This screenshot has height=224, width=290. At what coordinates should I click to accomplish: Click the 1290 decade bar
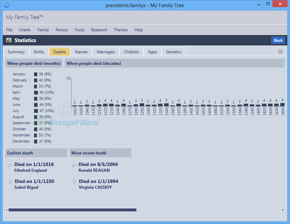[142, 105]
